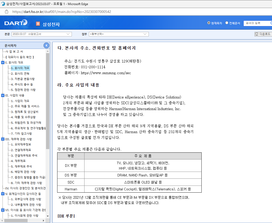Click tree panel scroll down arrow
272x223 pixels.
coord(48,216)
